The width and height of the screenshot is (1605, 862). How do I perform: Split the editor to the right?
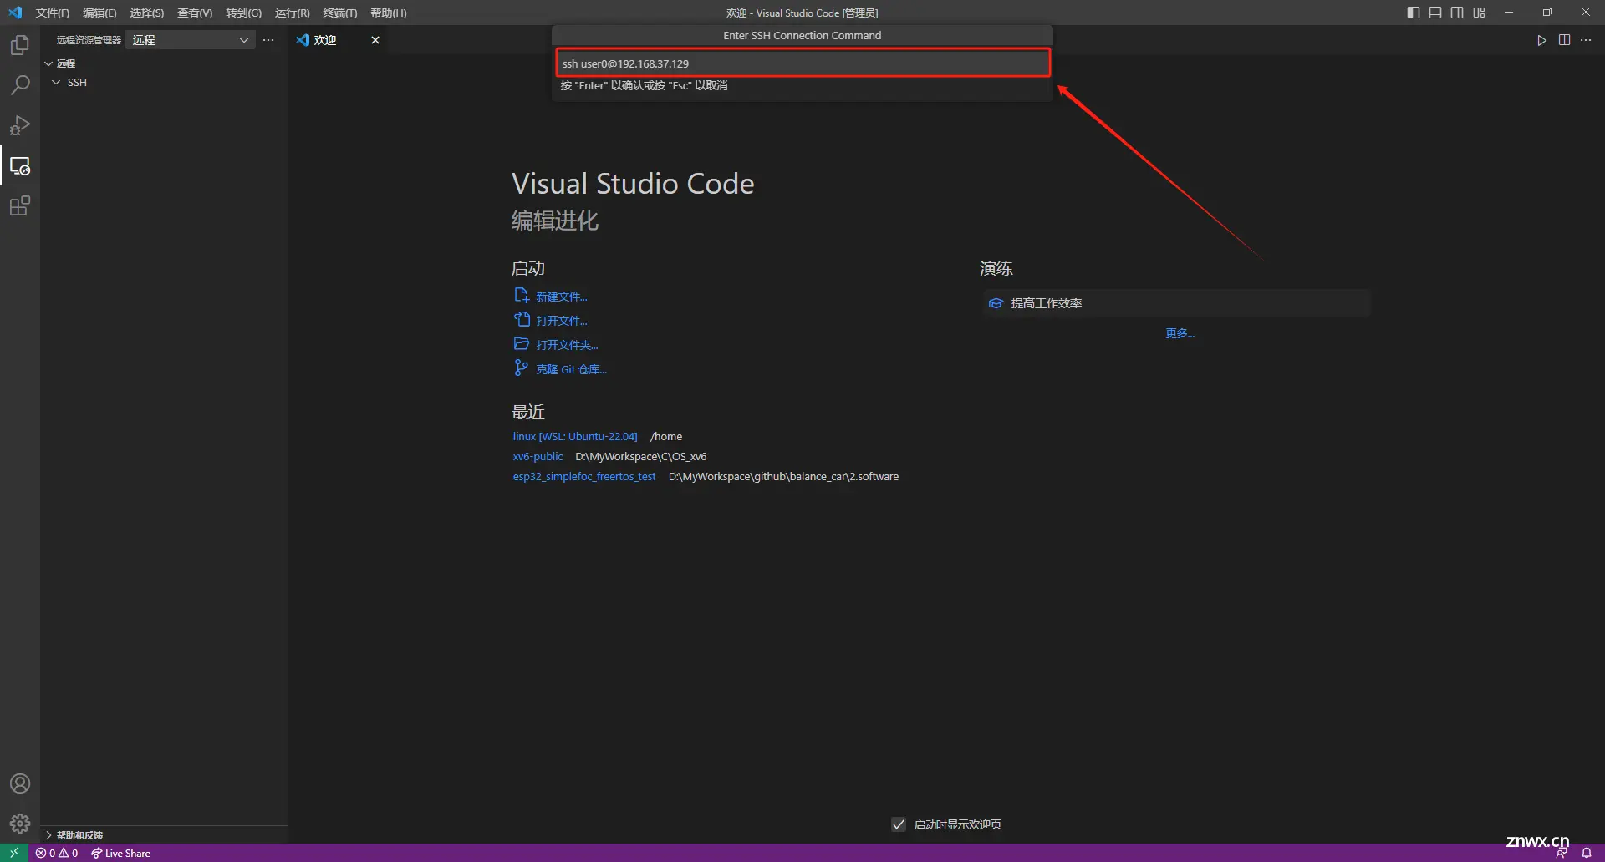[x=1564, y=40]
